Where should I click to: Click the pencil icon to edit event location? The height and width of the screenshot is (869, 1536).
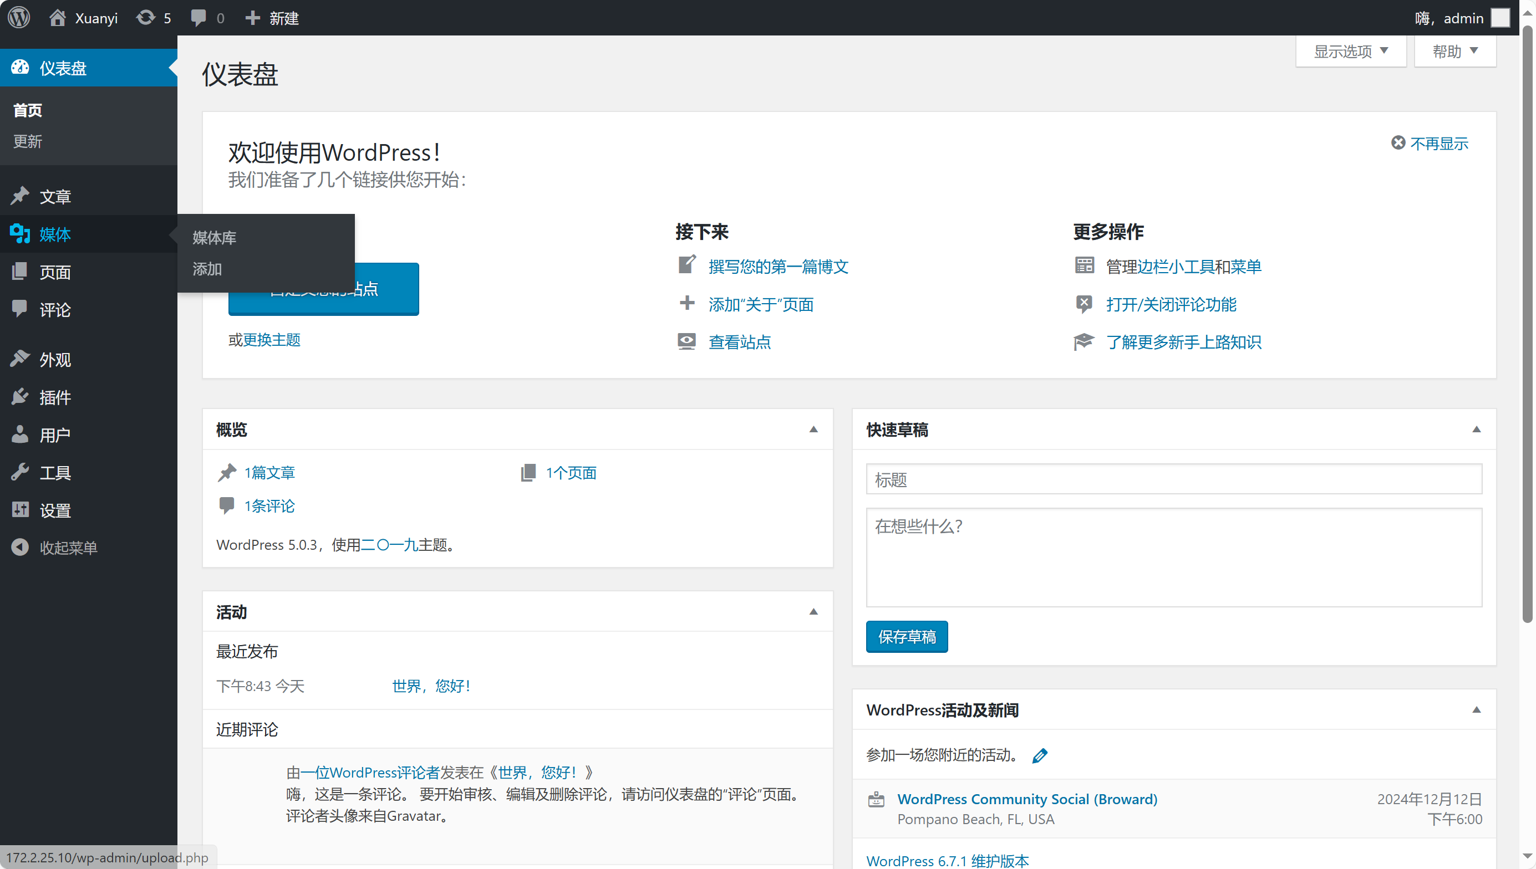1039,755
